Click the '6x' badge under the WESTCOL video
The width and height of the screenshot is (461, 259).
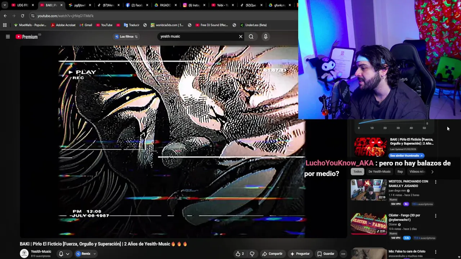coord(406,204)
